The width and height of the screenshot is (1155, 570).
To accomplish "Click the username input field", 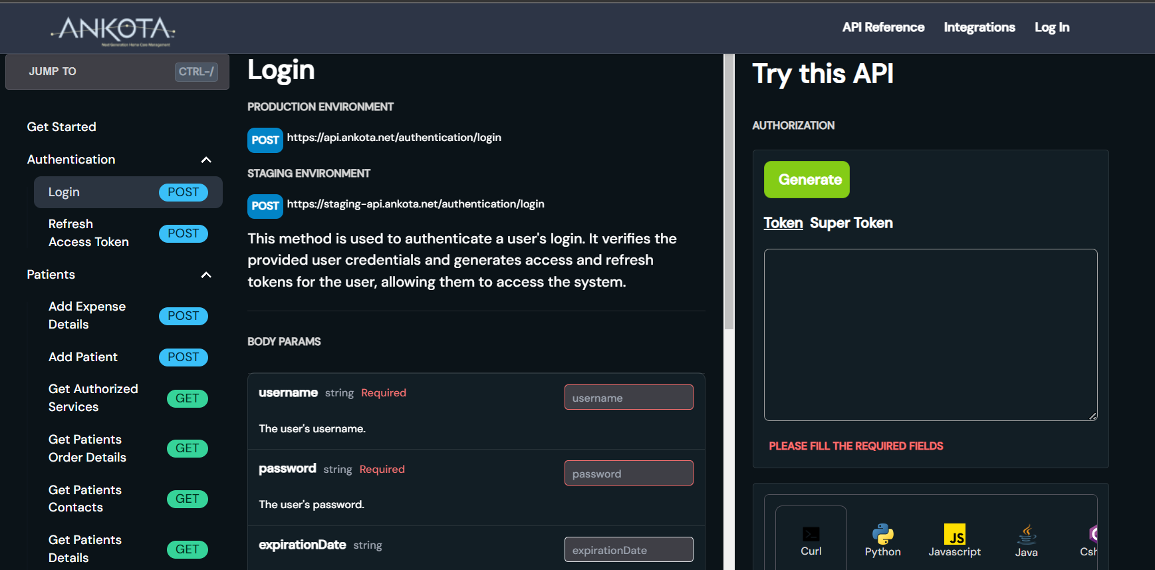I will pyautogui.click(x=628, y=398).
